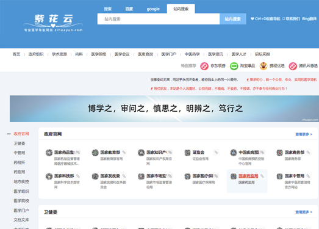Open the 内科 nav menu item
The image size is (319, 229).
click(x=79, y=54)
